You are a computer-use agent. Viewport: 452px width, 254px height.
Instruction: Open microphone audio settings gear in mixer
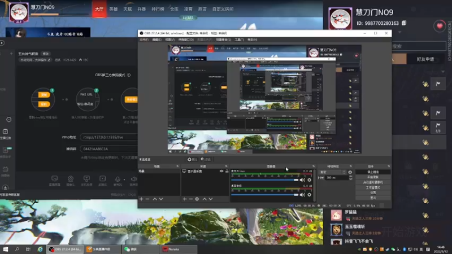(309, 180)
